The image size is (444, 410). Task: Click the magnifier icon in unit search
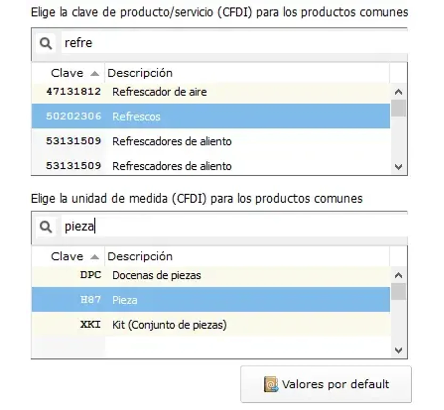click(46, 227)
